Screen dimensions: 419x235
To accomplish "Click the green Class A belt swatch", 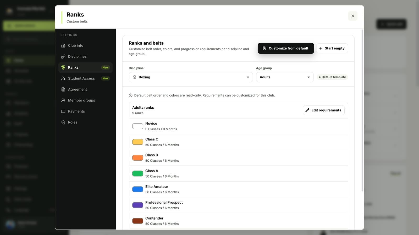I will 138,174.
